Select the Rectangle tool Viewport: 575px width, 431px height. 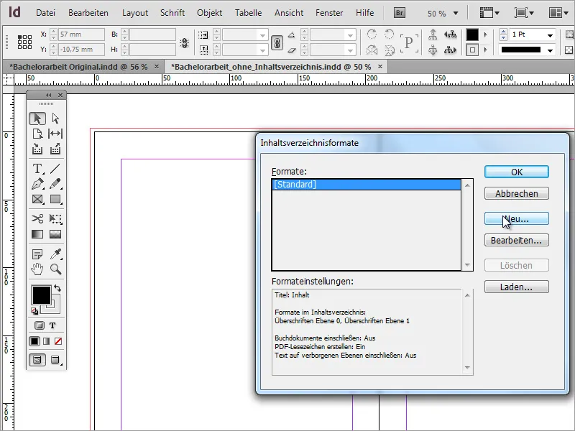(x=55, y=199)
